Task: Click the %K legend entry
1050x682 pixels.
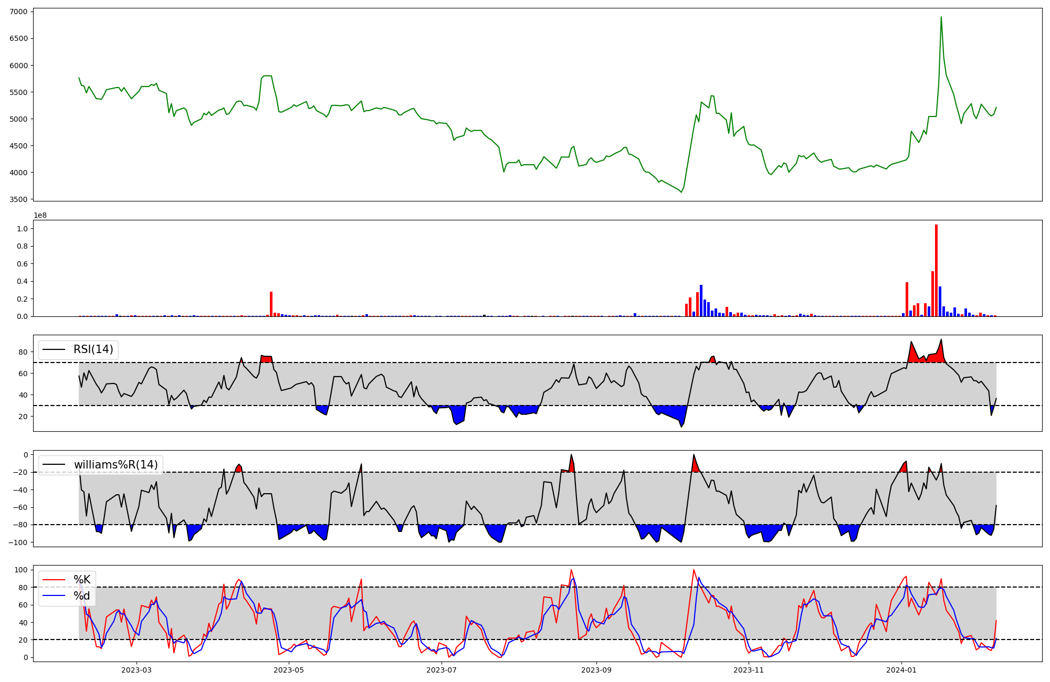Action: [x=82, y=580]
